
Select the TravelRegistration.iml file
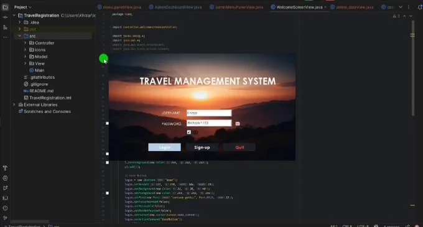click(x=48, y=98)
